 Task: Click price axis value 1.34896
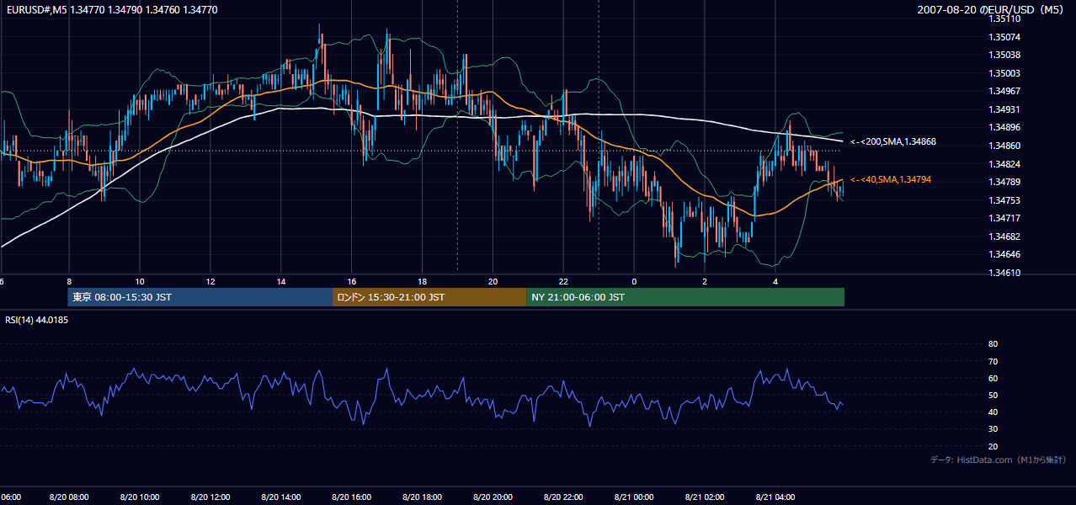[x=1004, y=128]
